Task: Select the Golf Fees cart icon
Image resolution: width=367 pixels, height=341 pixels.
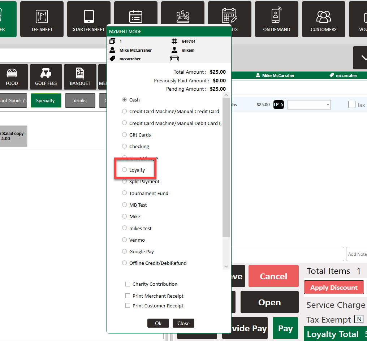Action: (46, 74)
